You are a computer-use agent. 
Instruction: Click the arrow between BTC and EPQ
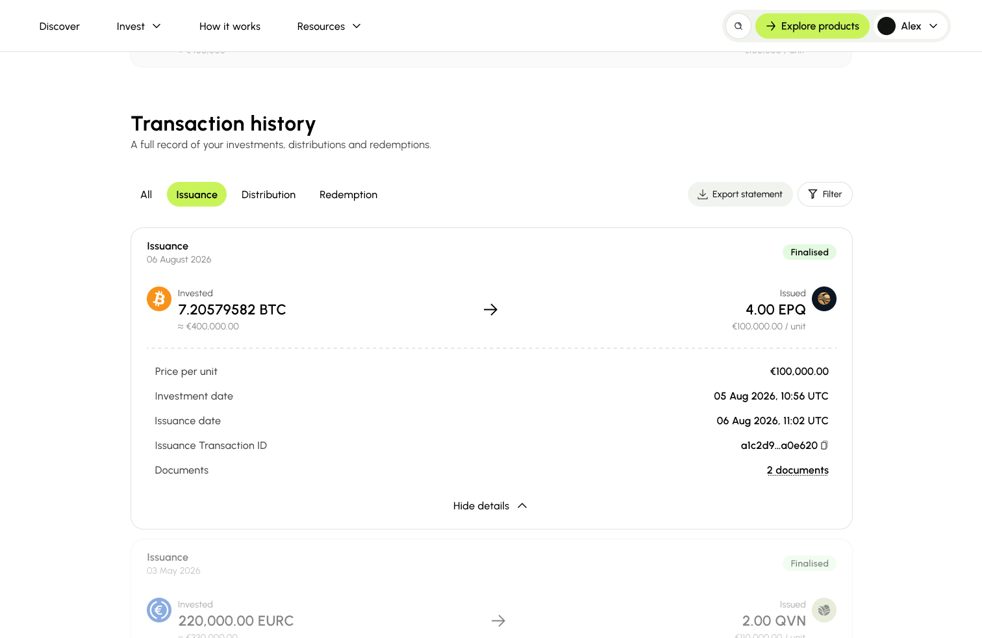[490, 310]
